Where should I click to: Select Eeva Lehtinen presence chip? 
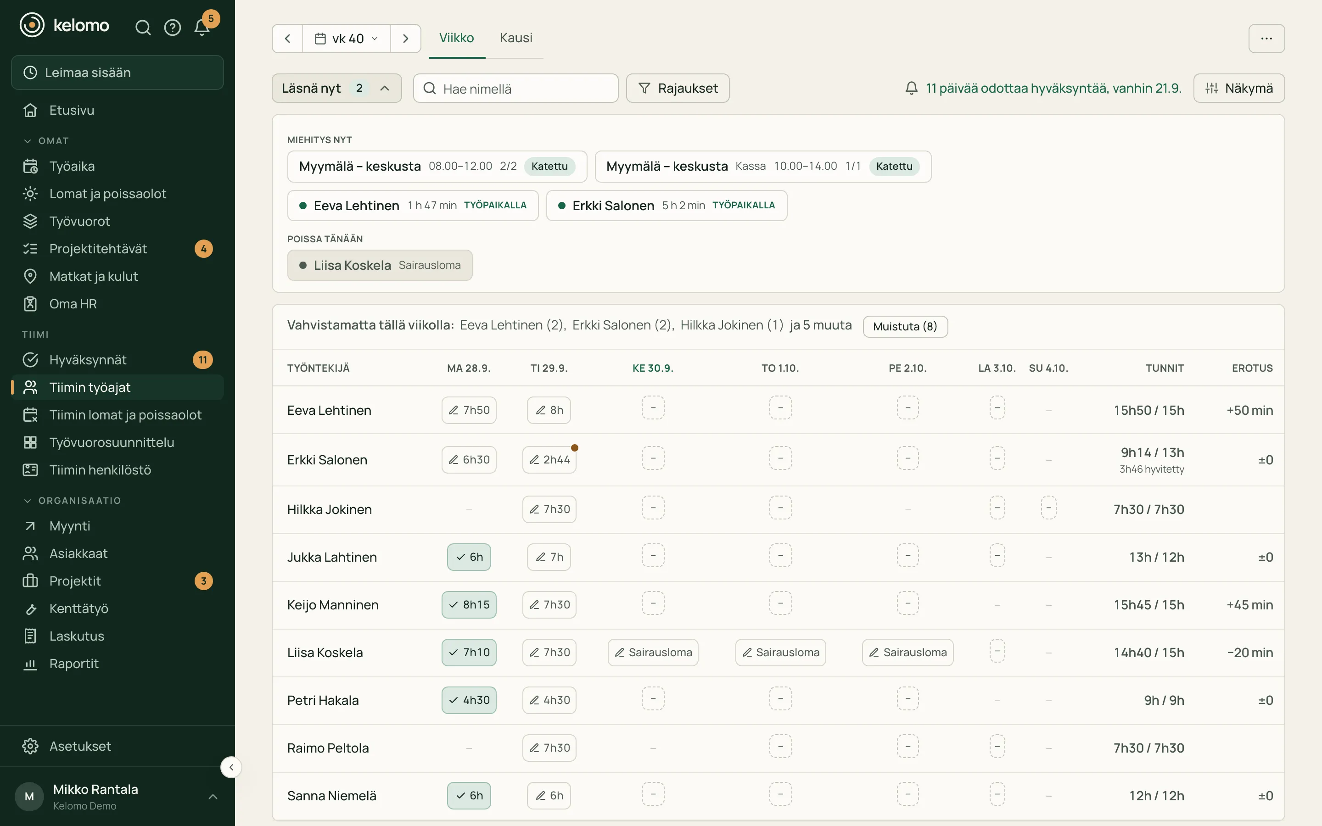[x=413, y=206]
